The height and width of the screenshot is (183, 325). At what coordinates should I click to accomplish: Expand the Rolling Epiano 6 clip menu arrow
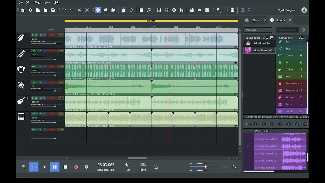click(x=236, y=126)
